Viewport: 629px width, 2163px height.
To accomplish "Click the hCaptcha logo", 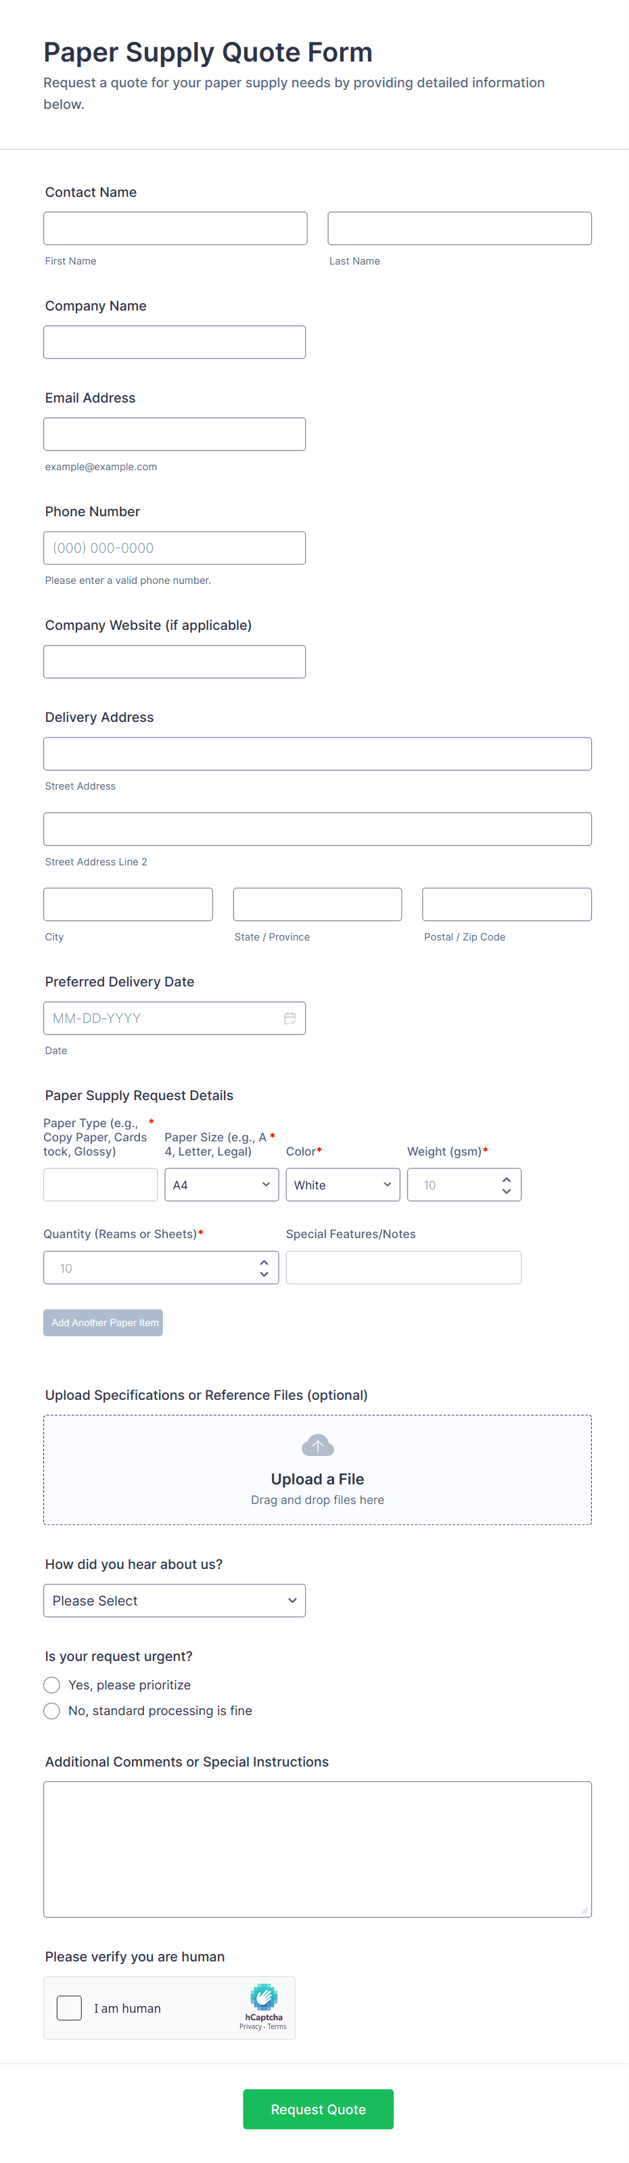I will coord(264,1996).
